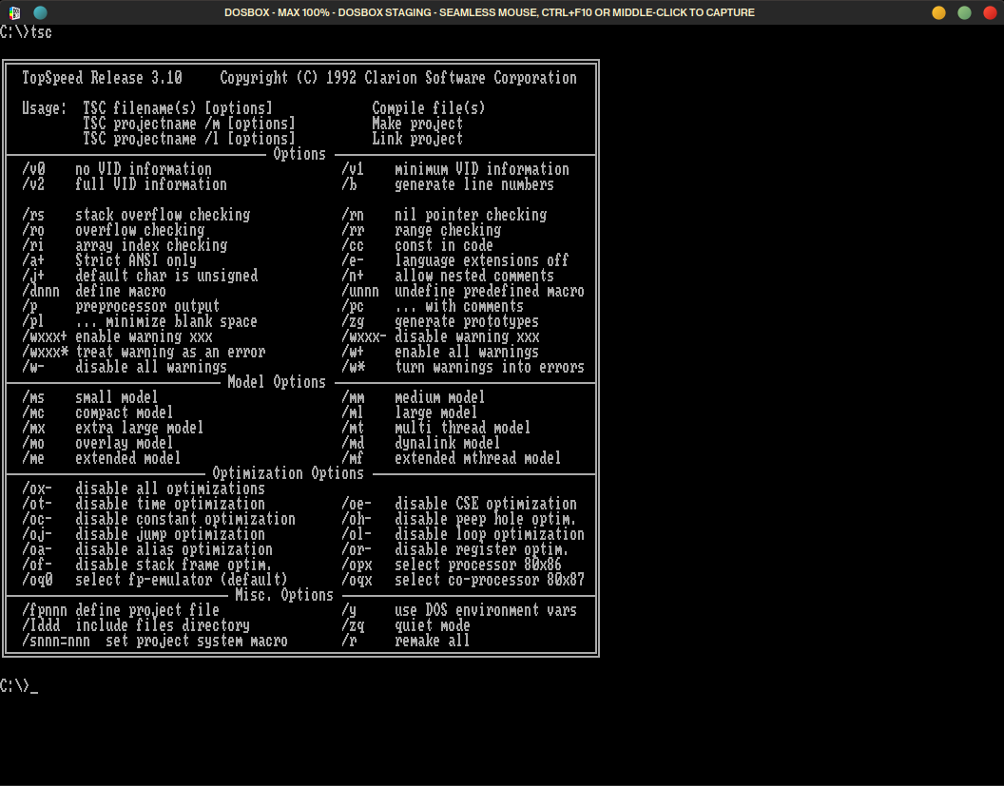Click the DOSBOX STAGING window title text

click(490, 12)
